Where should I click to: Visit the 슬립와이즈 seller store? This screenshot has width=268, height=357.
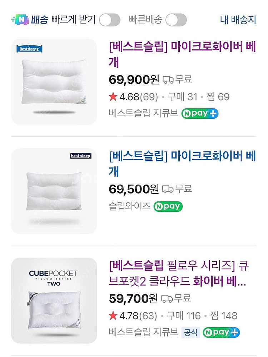(129, 206)
